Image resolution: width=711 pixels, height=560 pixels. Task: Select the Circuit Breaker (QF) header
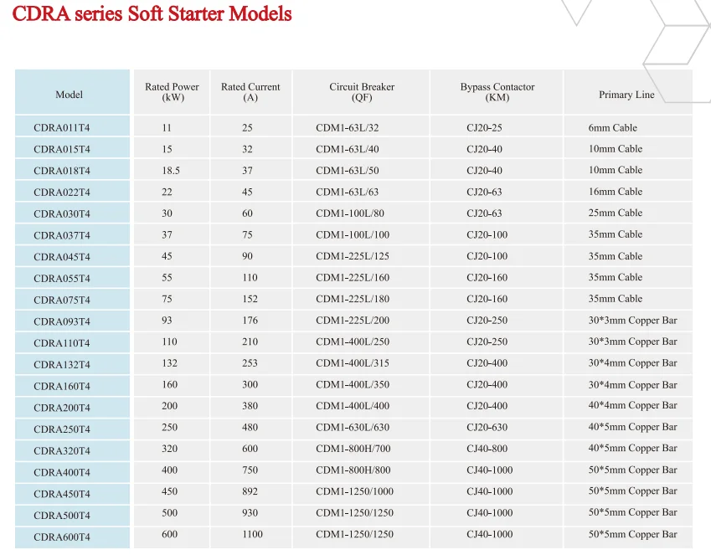point(362,92)
